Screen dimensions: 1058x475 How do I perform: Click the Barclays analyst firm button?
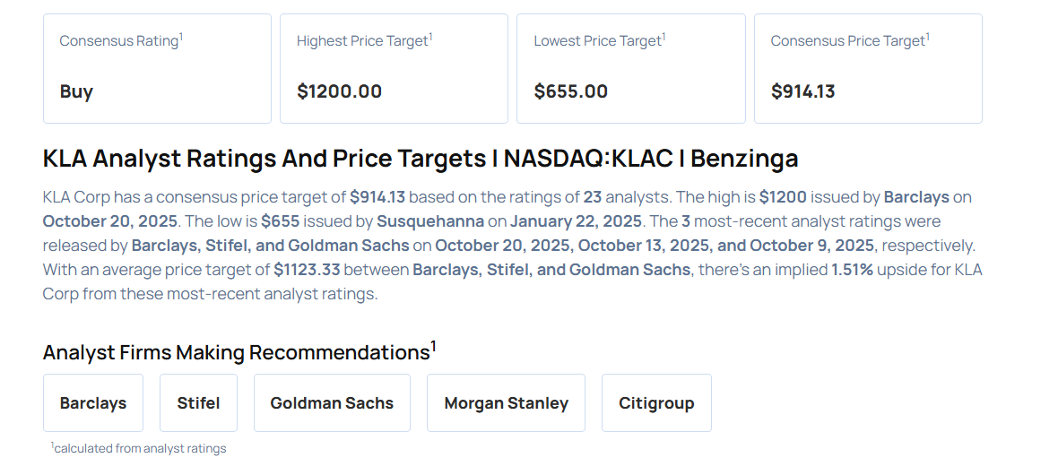[93, 403]
